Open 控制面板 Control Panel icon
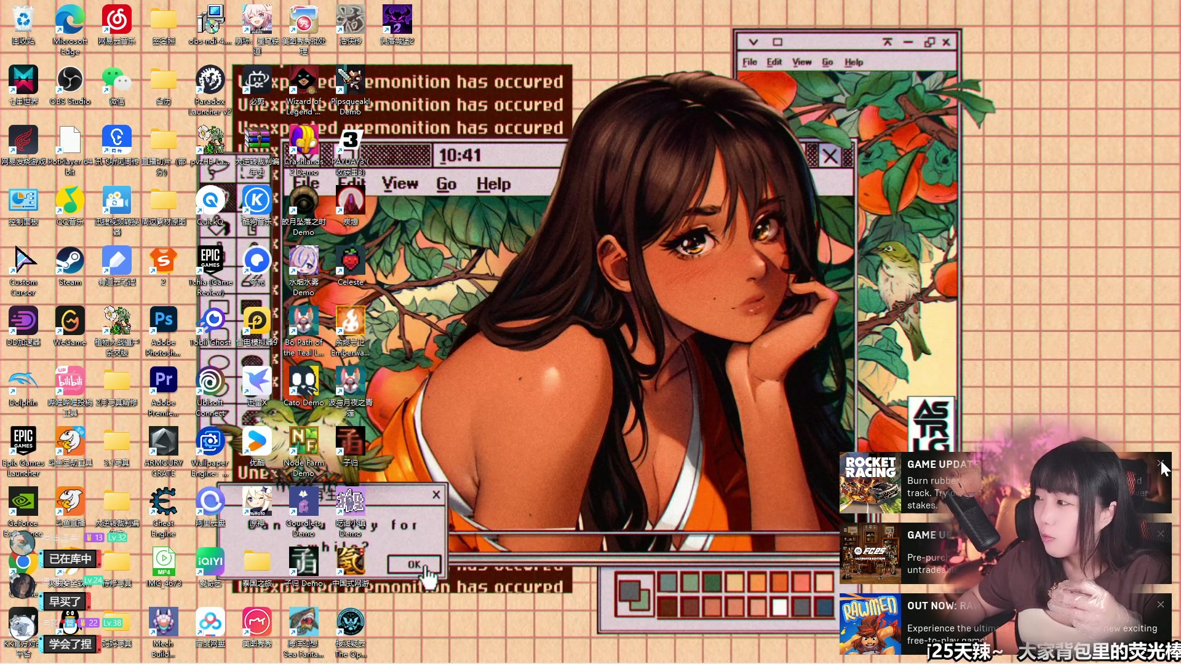 [23, 205]
